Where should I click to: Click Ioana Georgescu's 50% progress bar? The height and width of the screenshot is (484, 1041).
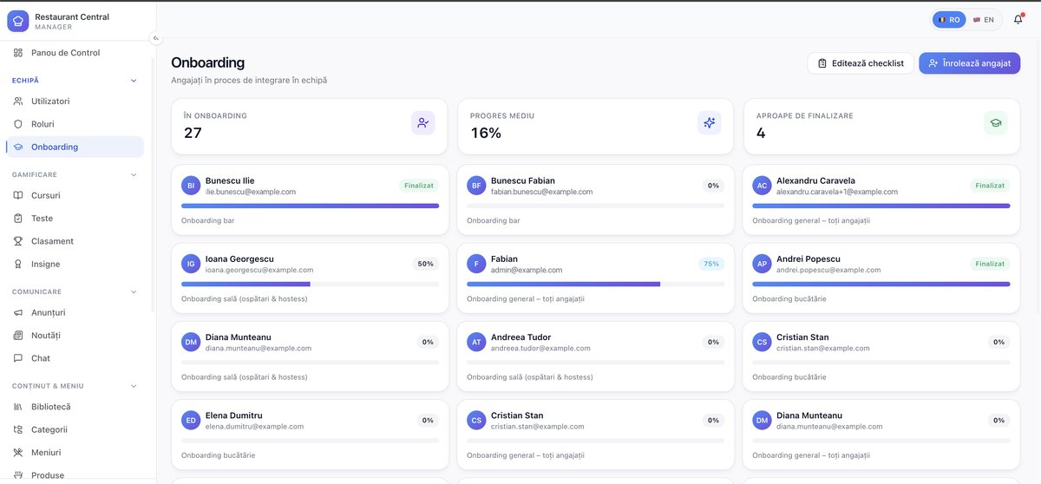pyautogui.click(x=310, y=284)
